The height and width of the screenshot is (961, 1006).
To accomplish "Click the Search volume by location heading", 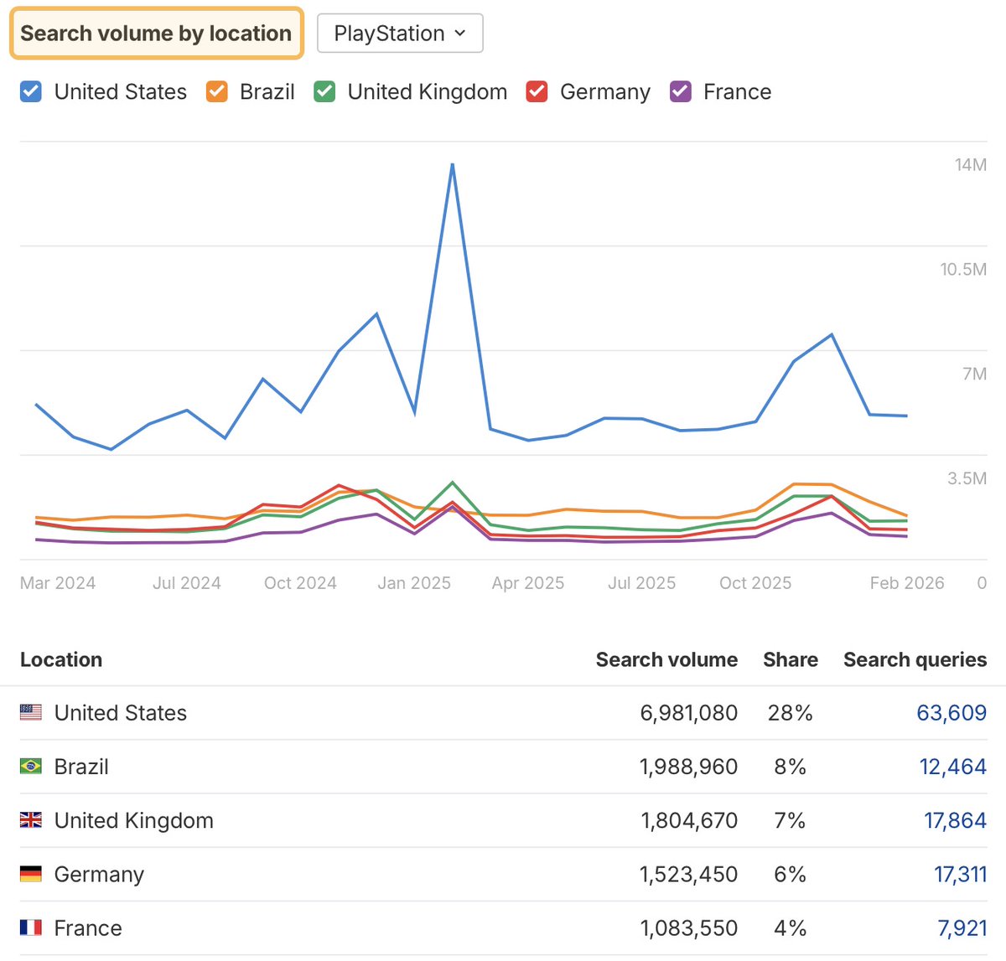I will pyautogui.click(x=156, y=34).
